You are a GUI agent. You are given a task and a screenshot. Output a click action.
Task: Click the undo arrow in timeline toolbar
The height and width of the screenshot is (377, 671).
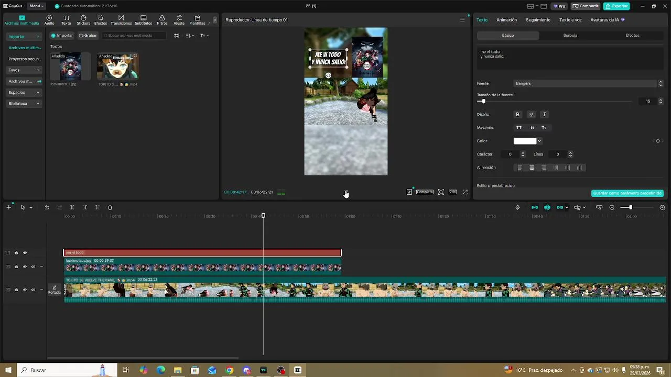click(47, 207)
